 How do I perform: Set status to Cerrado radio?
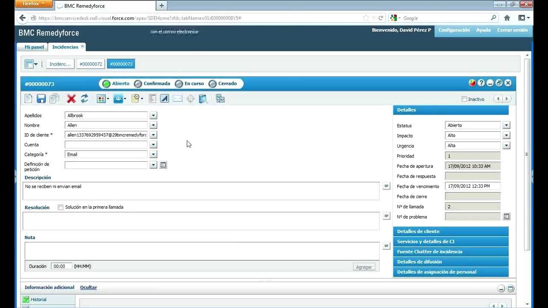tap(212, 84)
